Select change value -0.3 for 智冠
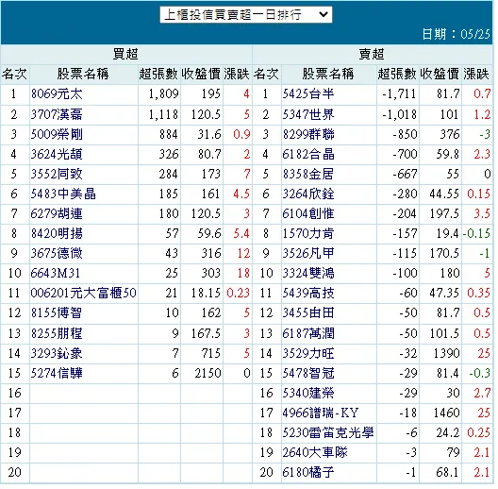 coord(479,373)
